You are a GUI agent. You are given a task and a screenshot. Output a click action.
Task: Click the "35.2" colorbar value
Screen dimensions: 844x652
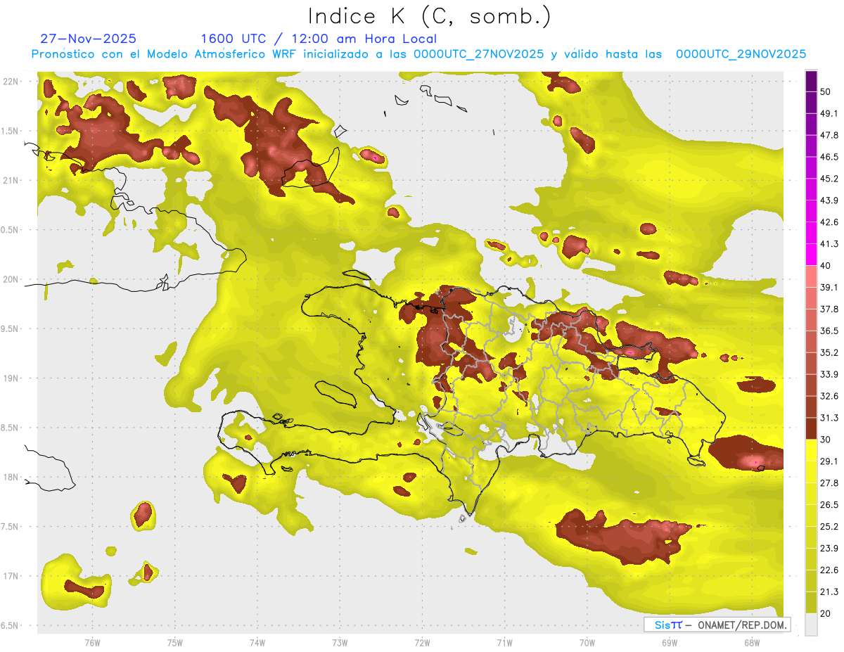pyautogui.click(x=829, y=352)
